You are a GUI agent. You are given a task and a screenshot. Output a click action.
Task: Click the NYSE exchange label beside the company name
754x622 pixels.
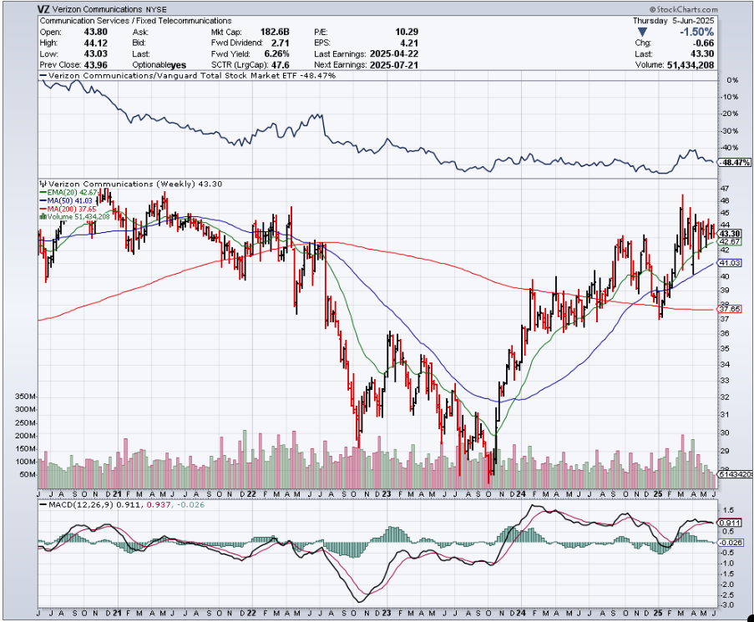[x=156, y=10]
